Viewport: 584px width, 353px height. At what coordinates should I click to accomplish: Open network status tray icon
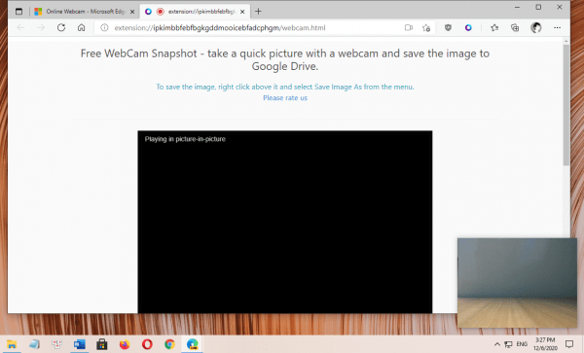[x=508, y=344]
